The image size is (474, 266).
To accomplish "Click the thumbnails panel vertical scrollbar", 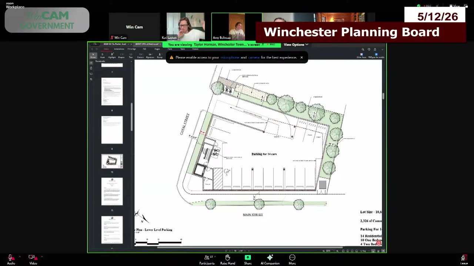I will click(x=131, y=117).
